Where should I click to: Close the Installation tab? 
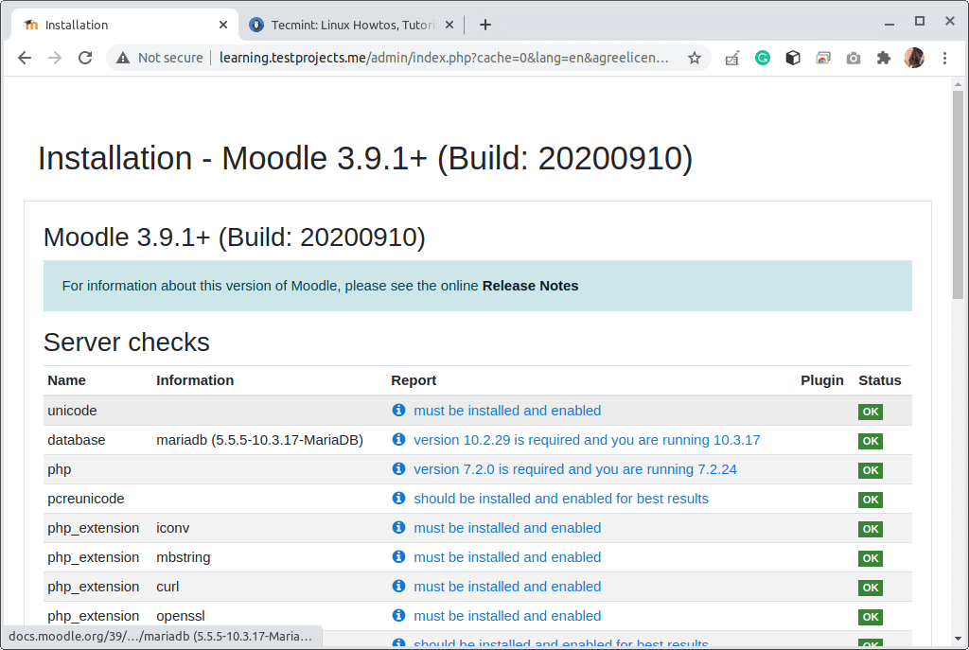tap(223, 25)
